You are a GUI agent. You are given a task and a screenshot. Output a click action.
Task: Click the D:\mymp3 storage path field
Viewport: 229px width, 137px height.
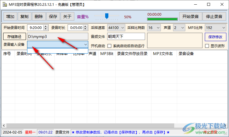(x=58, y=36)
